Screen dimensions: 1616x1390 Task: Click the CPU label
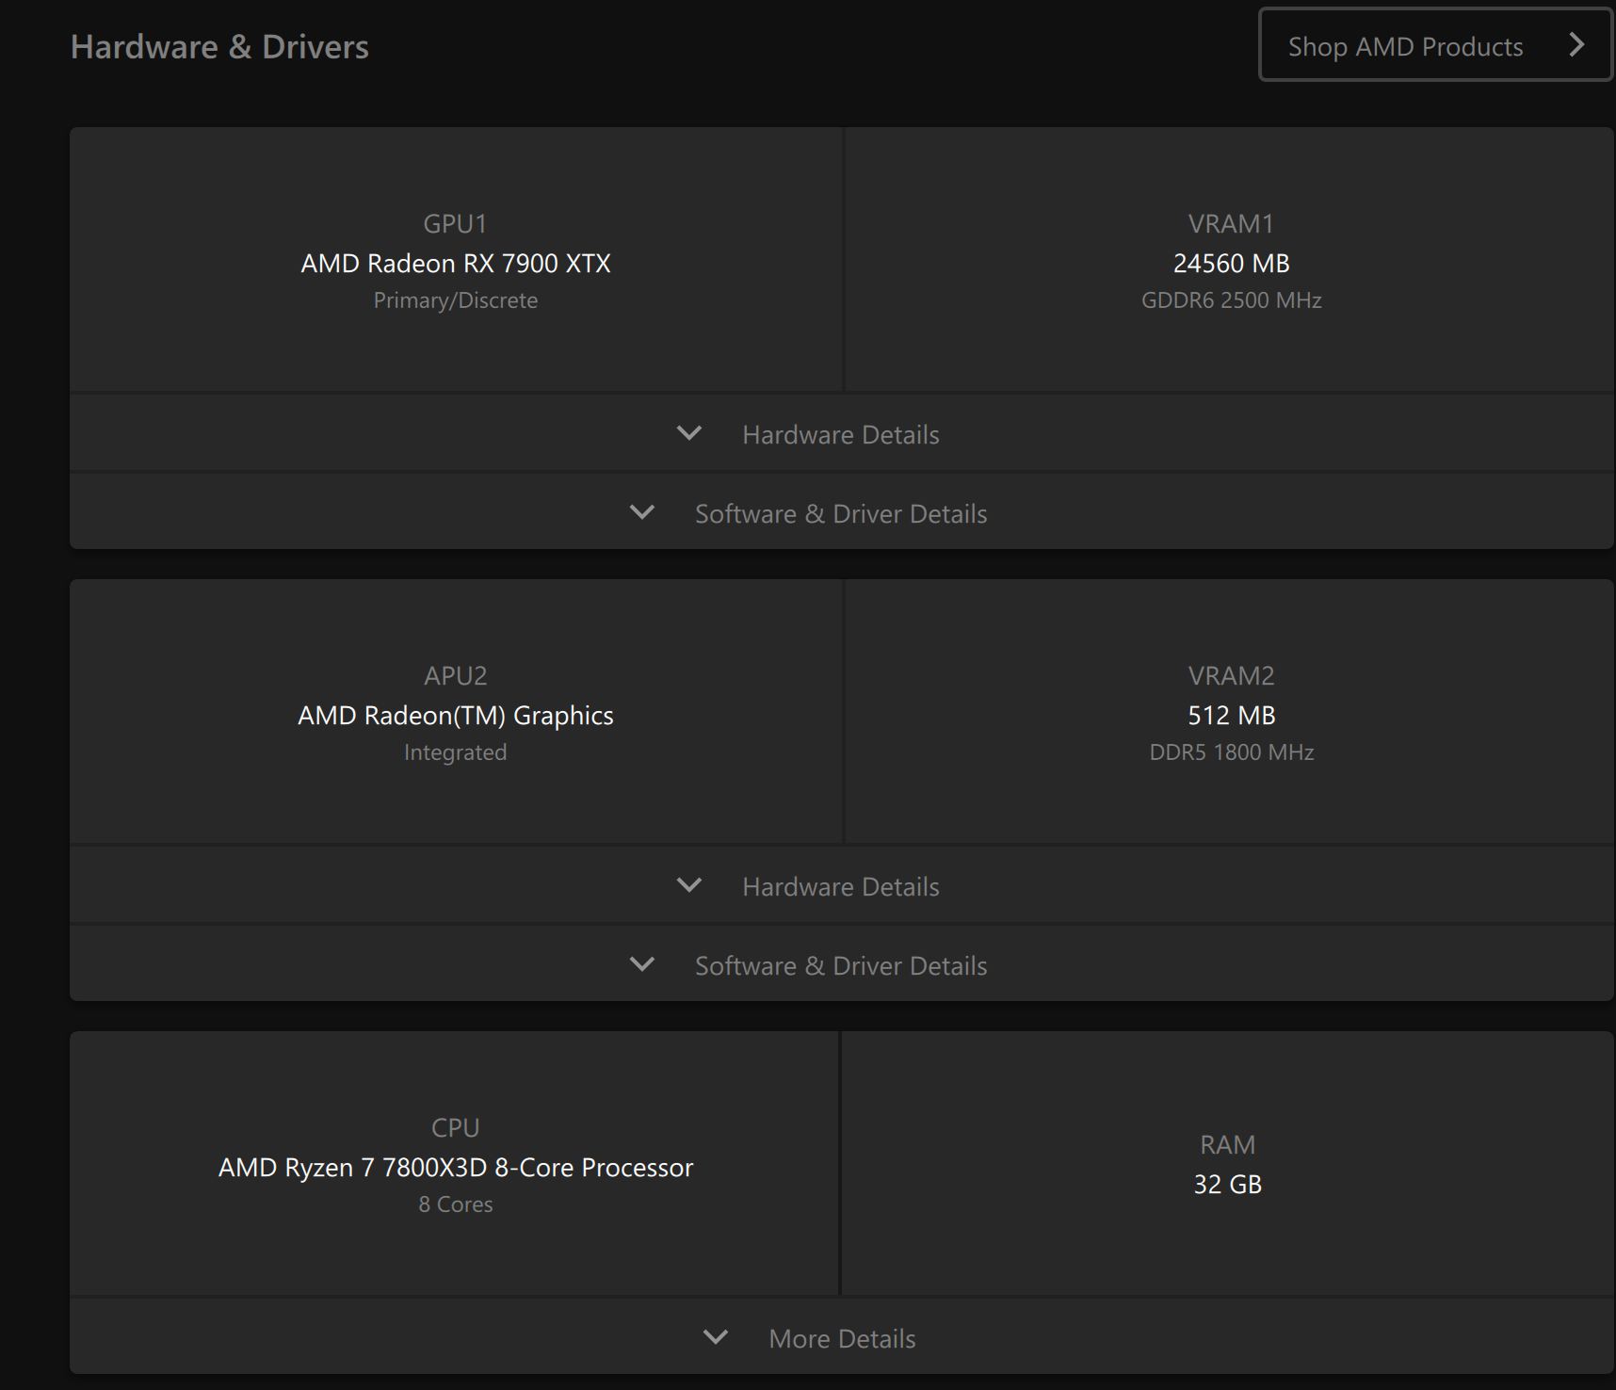click(455, 1128)
